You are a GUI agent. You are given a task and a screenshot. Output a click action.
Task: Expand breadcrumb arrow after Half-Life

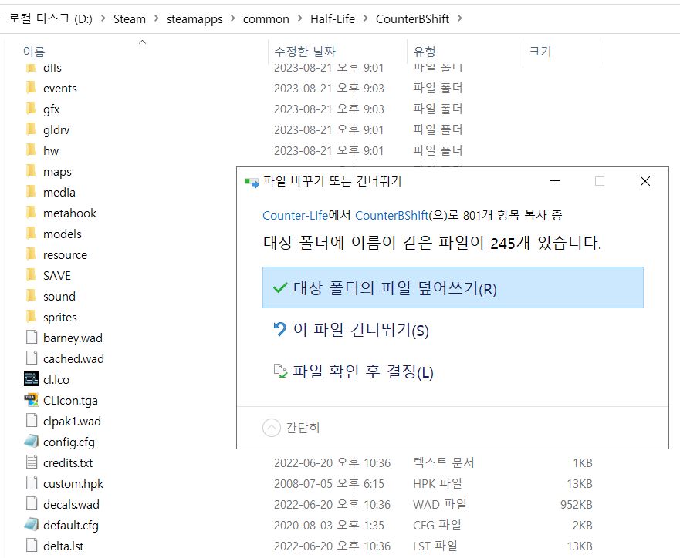(x=366, y=18)
